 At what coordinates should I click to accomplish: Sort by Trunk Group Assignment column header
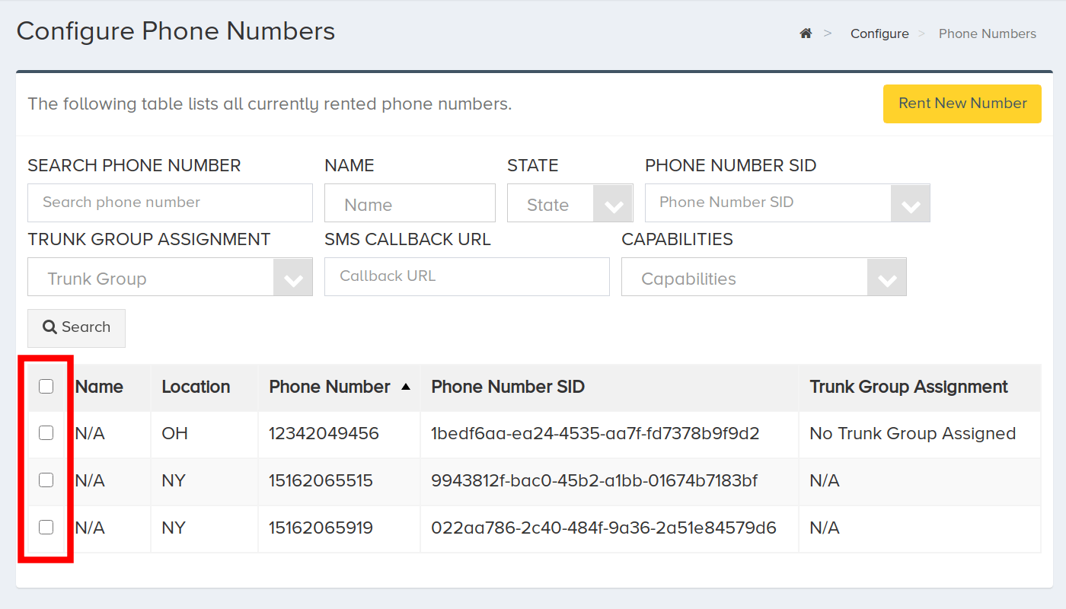click(908, 387)
